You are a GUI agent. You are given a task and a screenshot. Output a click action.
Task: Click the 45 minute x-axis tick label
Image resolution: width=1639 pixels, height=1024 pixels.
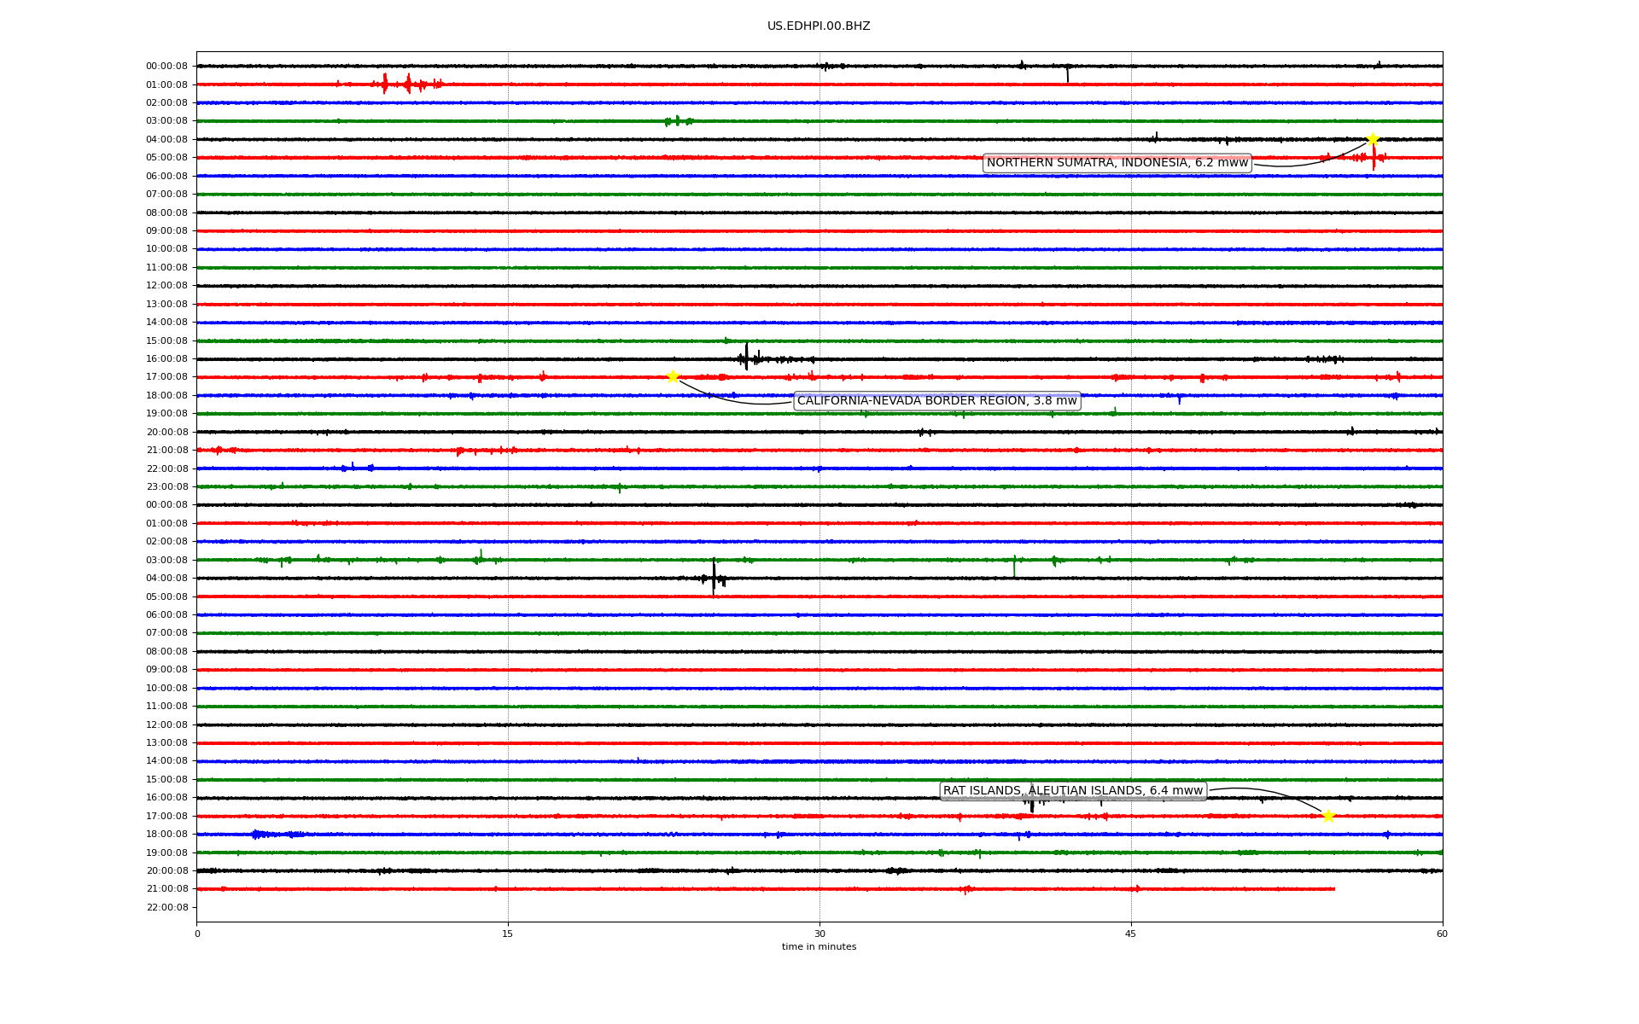(1131, 934)
